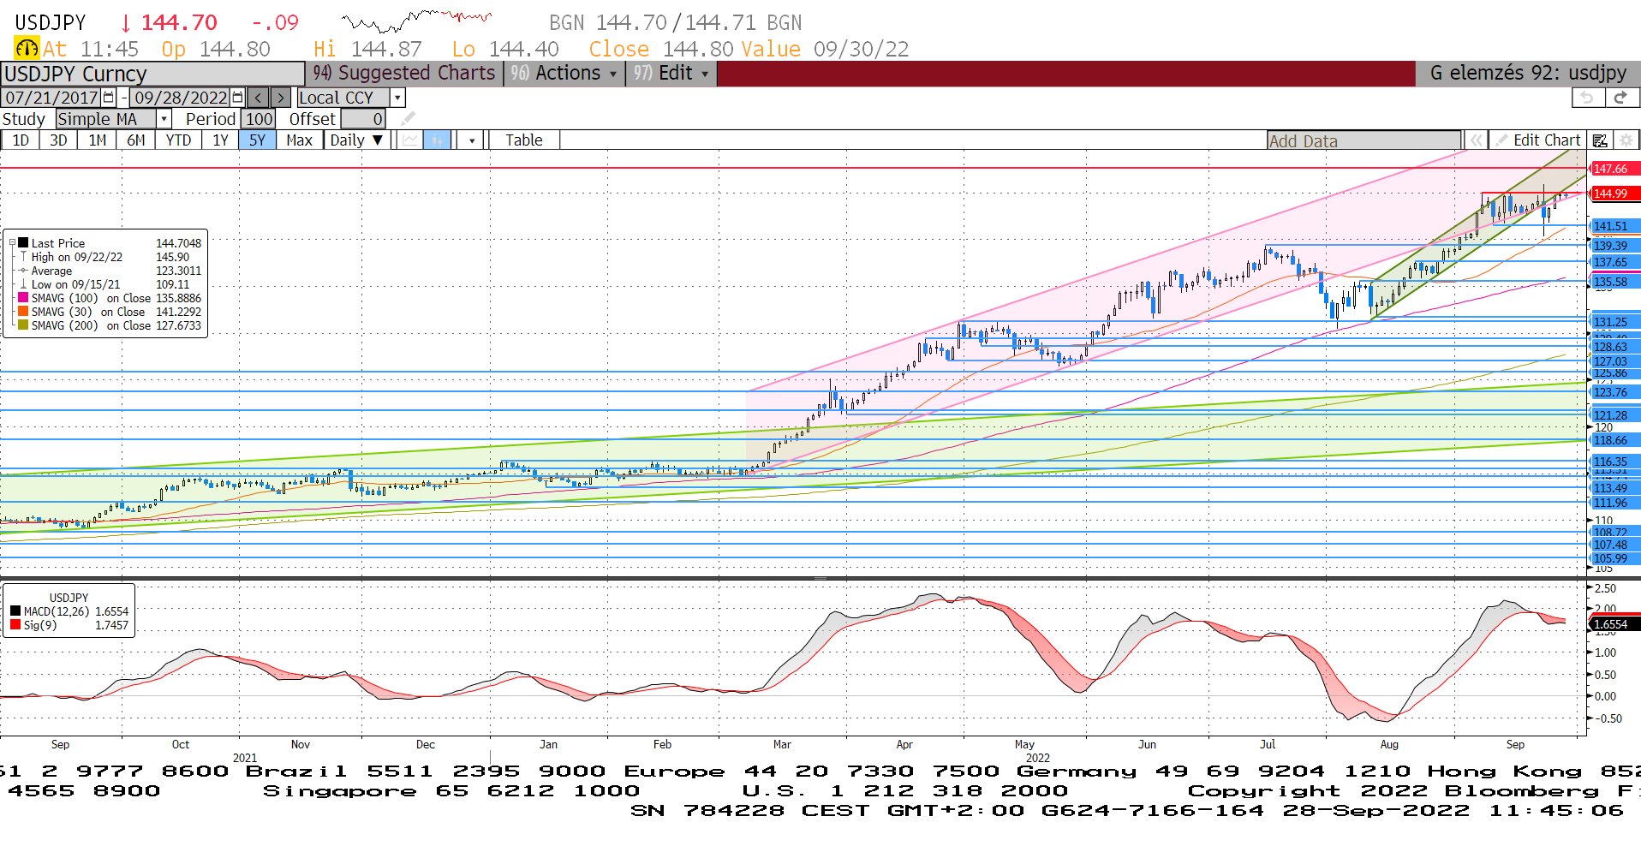This screenshot has height=858, width=1641.
Task: Click the redo arrow icon
Action: (x=1620, y=98)
